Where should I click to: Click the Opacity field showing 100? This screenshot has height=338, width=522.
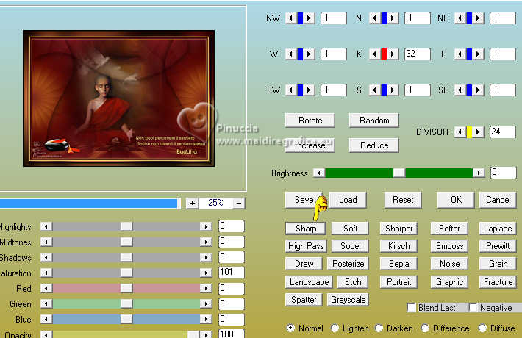[232, 334]
